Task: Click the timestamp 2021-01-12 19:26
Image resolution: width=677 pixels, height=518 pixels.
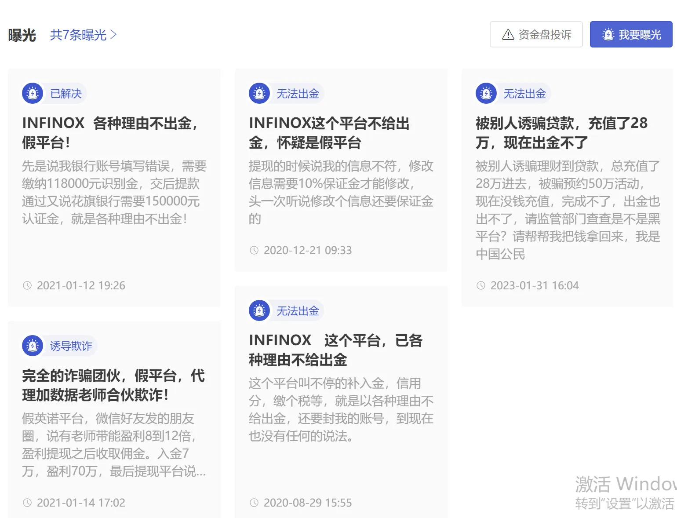Action: tap(81, 285)
